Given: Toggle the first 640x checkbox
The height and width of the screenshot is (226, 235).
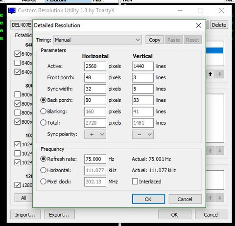Looking at the screenshot, I should coord(18,54).
